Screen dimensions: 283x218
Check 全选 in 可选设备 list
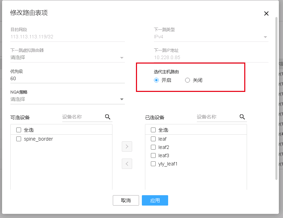[x=19, y=130]
